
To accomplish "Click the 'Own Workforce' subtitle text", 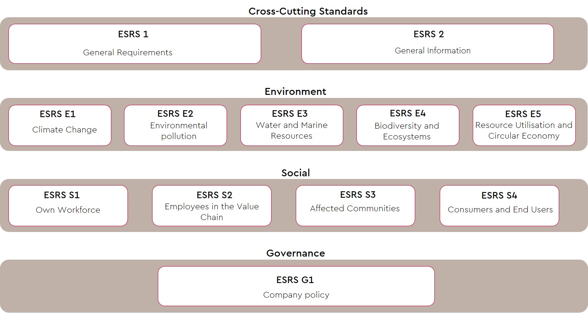I will (68, 210).
